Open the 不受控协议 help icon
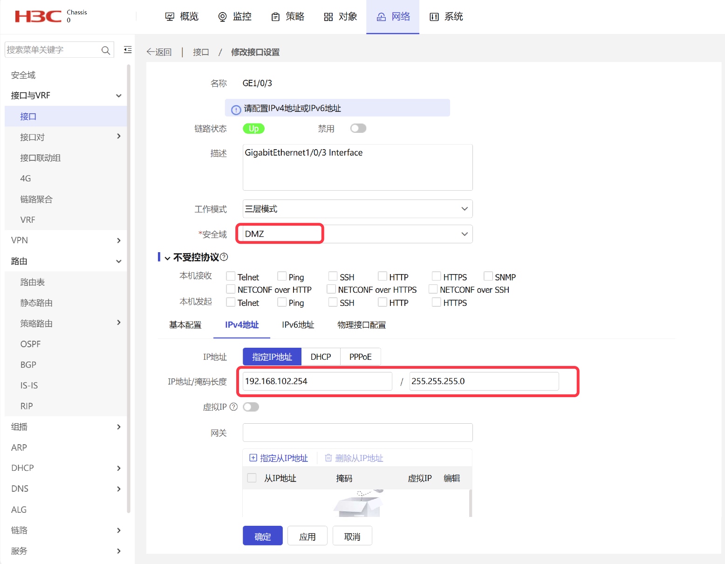This screenshot has height=564, width=725. coord(224,257)
